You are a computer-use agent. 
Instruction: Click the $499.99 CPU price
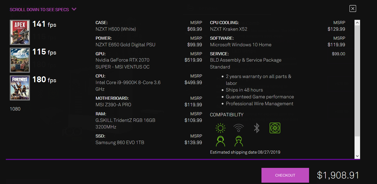tap(193, 82)
